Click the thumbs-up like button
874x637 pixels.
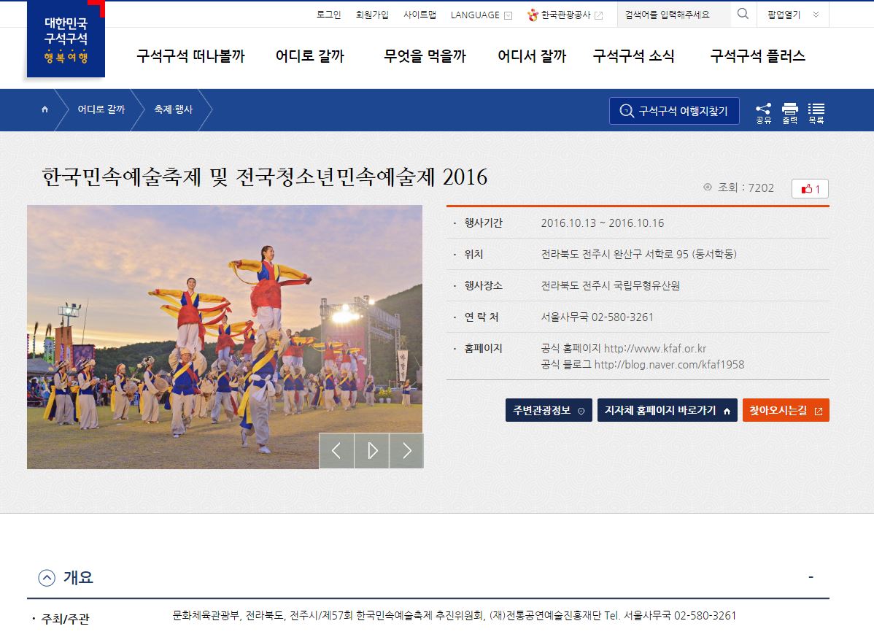(810, 189)
